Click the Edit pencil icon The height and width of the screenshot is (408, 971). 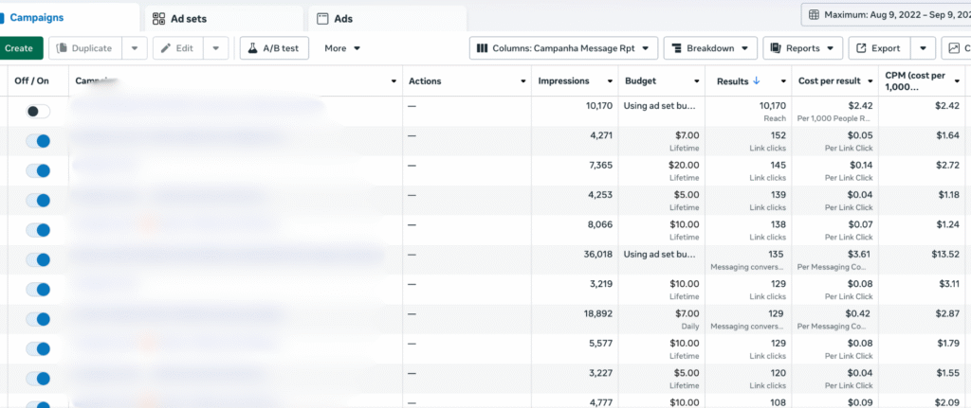(x=168, y=48)
